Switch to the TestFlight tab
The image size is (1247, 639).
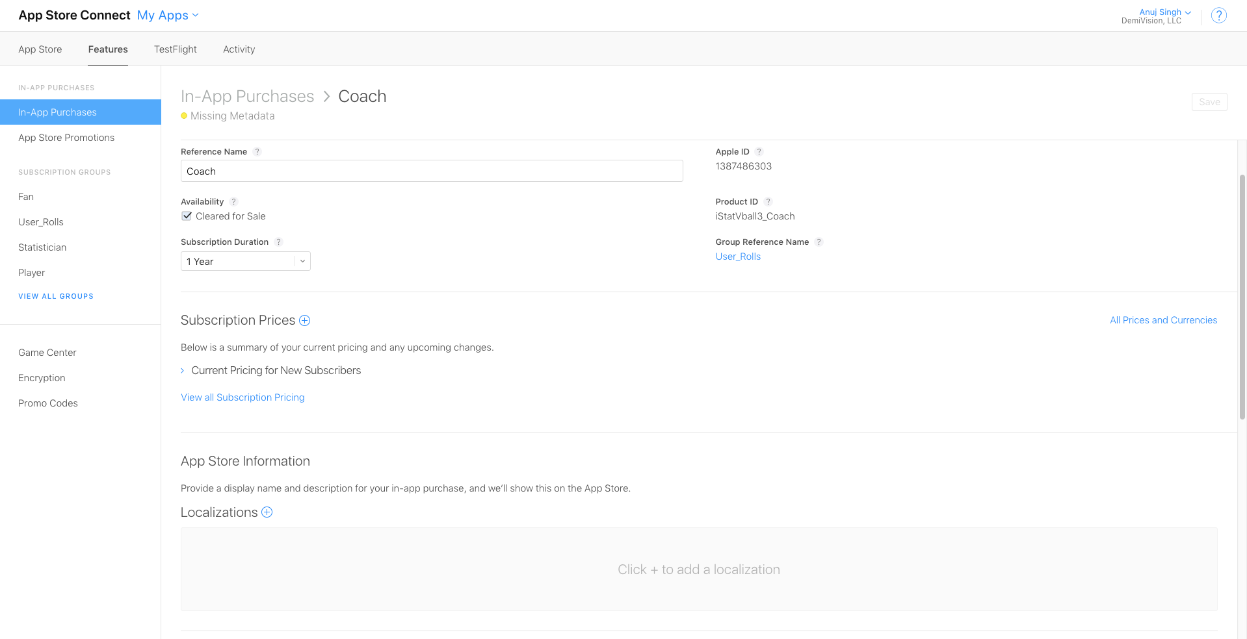click(176, 49)
